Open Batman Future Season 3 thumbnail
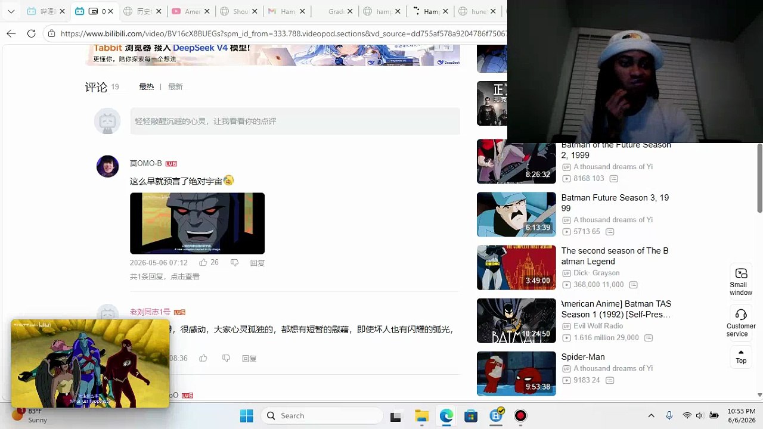 (516, 214)
